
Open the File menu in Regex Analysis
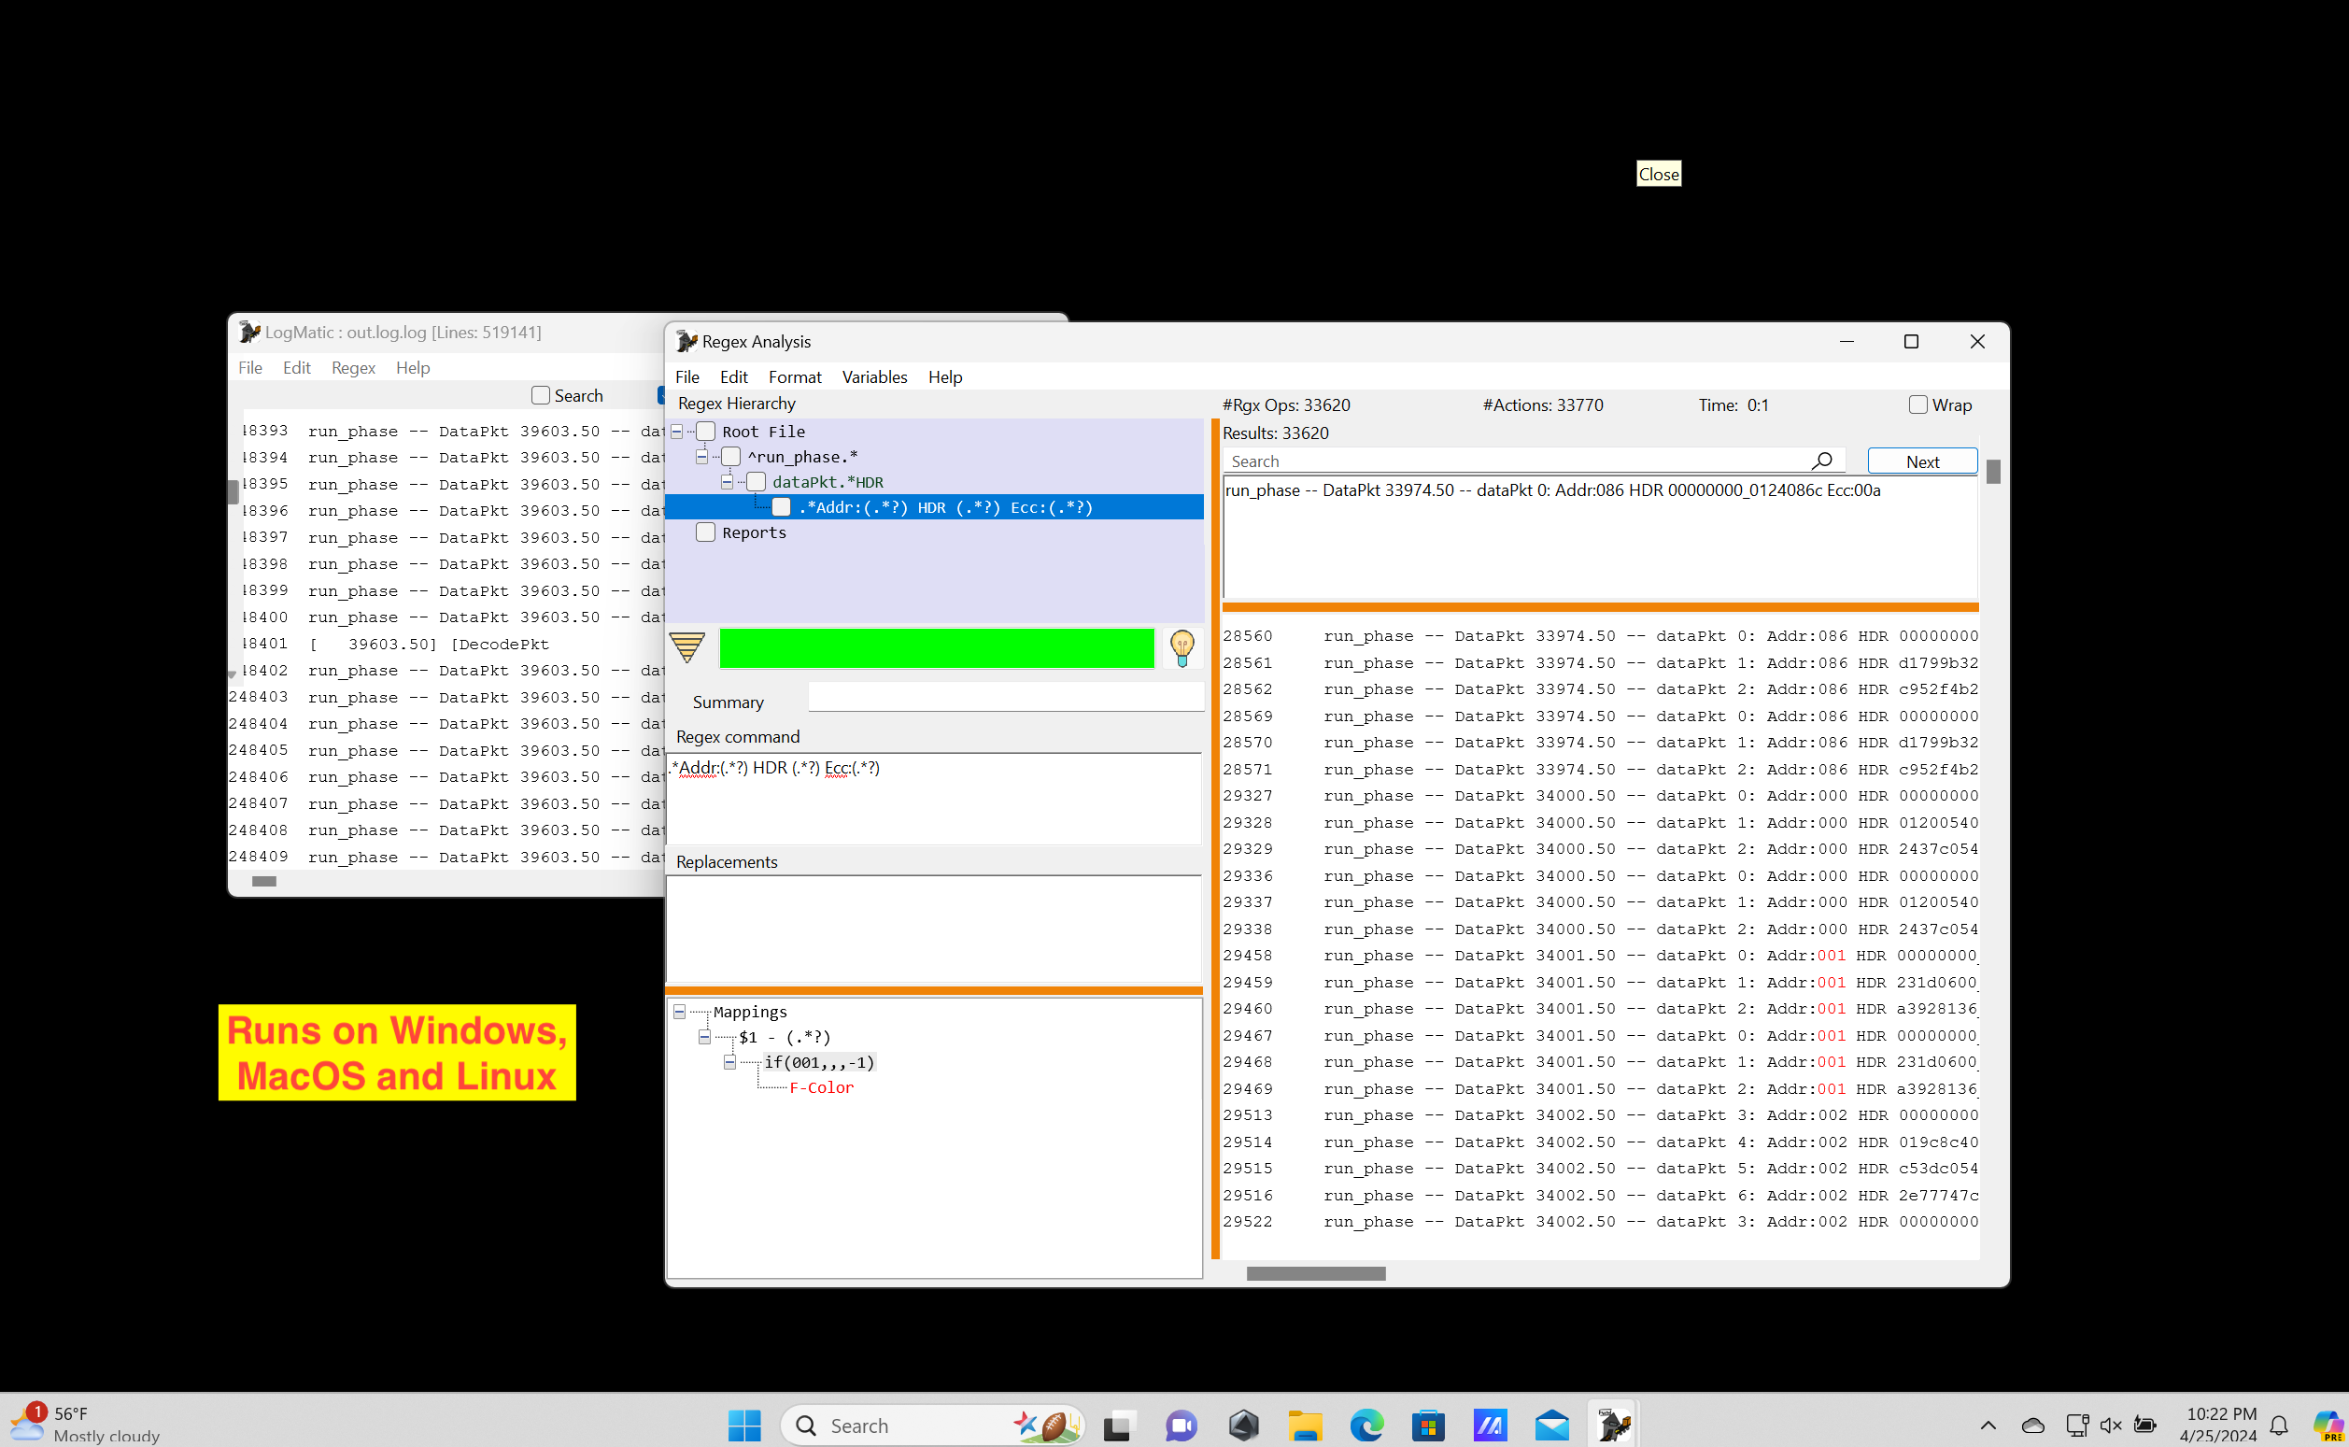[687, 377]
